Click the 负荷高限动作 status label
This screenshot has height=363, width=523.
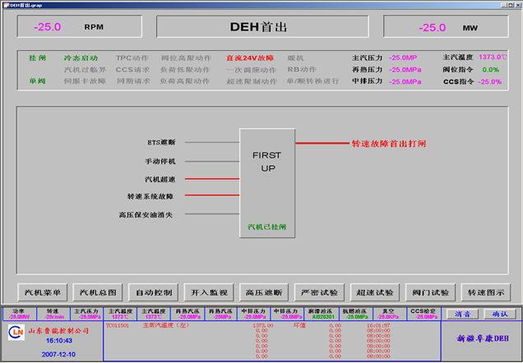tap(185, 81)
